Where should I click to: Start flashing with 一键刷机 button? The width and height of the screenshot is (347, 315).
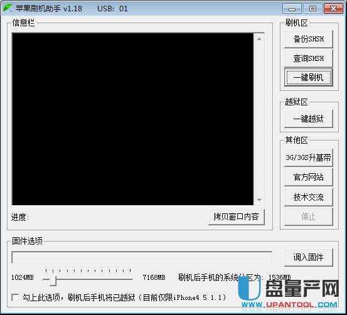click(x=309, y=77)
